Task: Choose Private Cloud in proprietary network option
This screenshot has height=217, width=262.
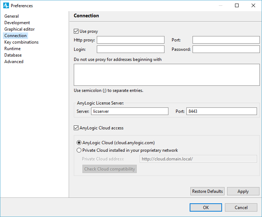Action: 79,150
